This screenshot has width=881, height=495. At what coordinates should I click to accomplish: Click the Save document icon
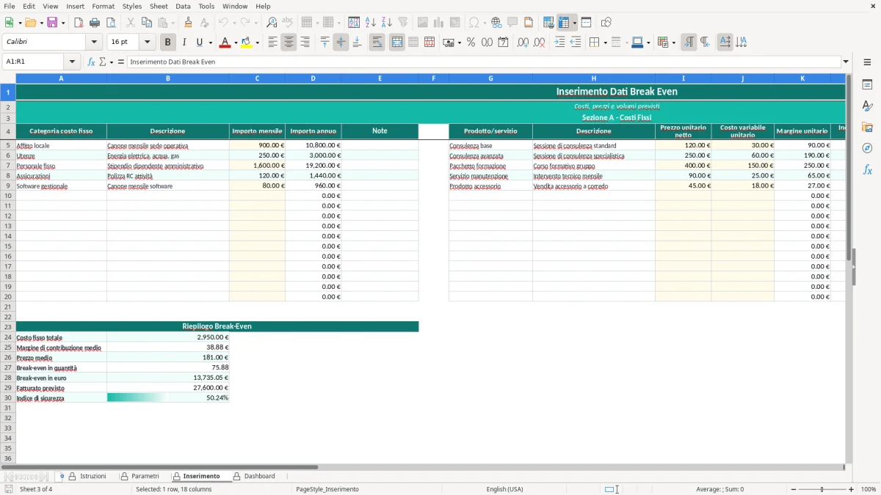click(52, 23)
